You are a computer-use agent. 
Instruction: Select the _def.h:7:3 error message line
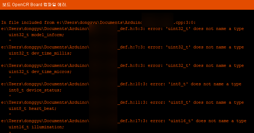coord(122,47)
